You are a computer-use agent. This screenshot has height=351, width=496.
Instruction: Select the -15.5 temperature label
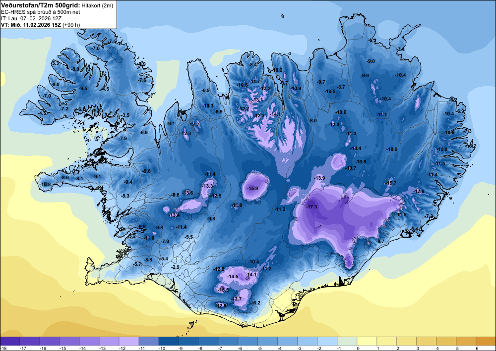(223, 290)
